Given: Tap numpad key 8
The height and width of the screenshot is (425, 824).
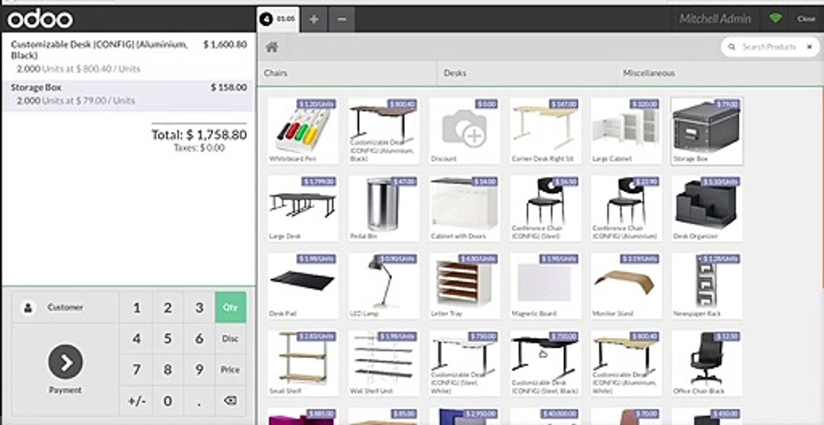Looking at the screenshot, I should tap(168, 370).
